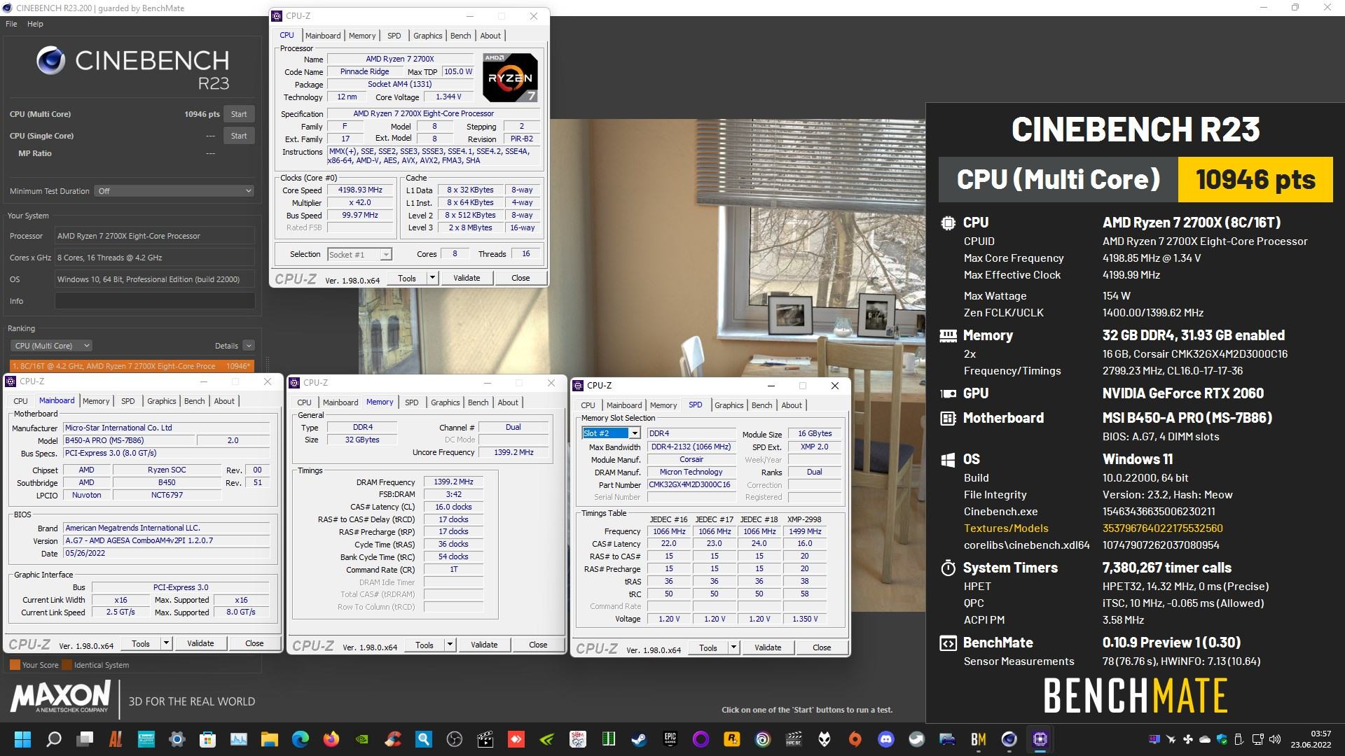Open Ranking CPU (Multi Core) dropdown
This screenshot has width=1345, height=756.
(51, 346)
